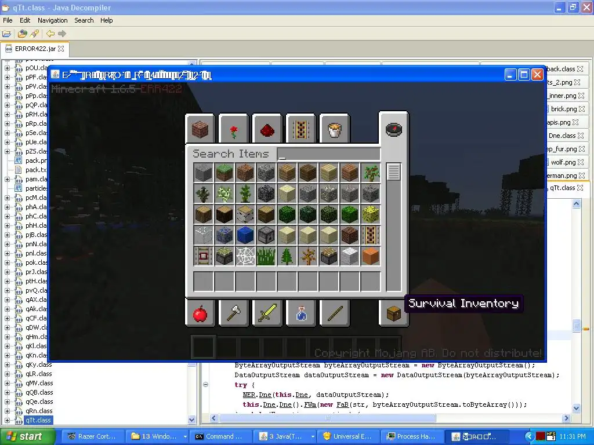Open the Decoration Blocks rose tab
Image resolution: width=594 pixels, height=445 pixels.
[x=234, y=129]
